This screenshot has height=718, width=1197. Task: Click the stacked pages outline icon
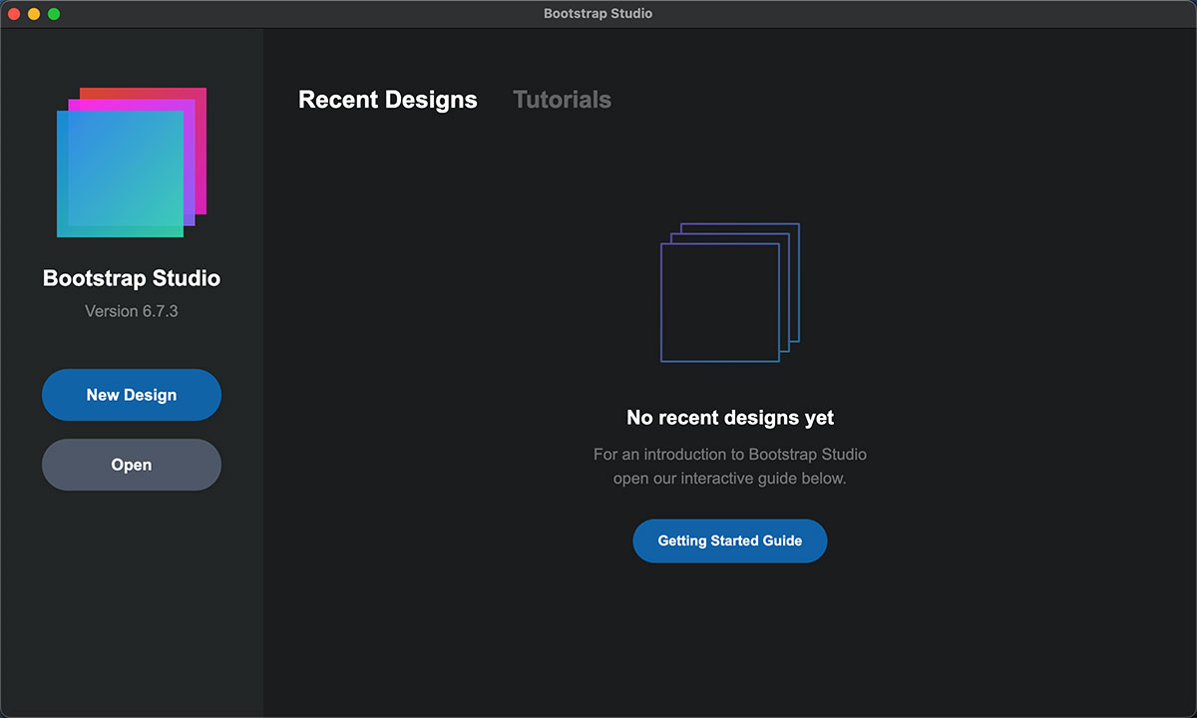pos(729,292)
